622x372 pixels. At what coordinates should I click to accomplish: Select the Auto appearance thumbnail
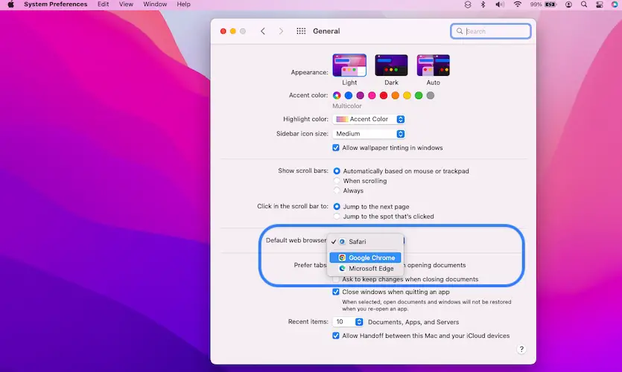[x=433, y=65]
